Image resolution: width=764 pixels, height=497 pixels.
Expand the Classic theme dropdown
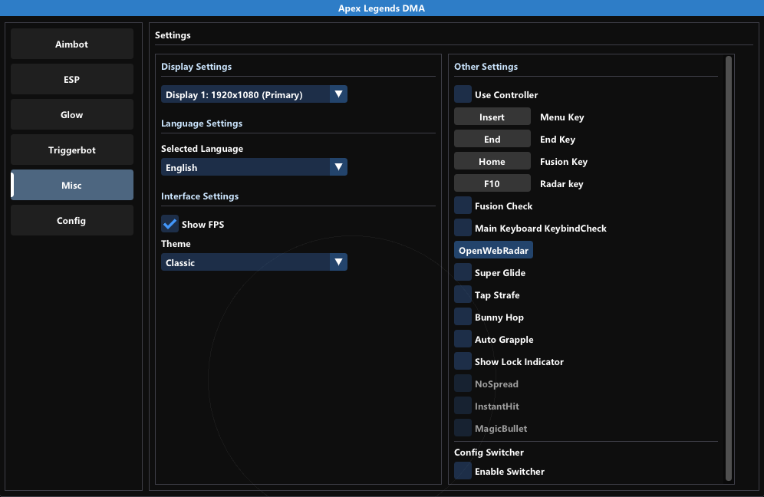click(254, 262)
